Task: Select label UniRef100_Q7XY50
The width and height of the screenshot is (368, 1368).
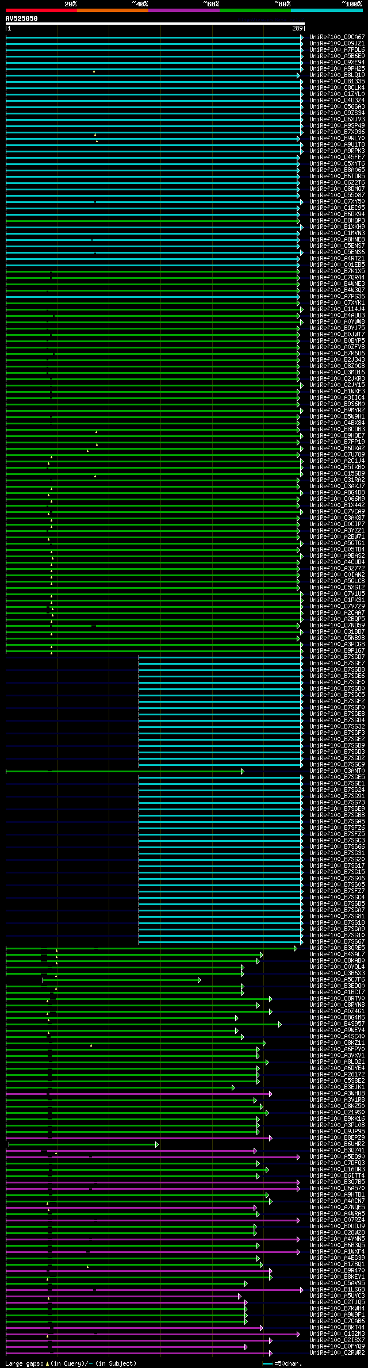Action: click(337, 202)
